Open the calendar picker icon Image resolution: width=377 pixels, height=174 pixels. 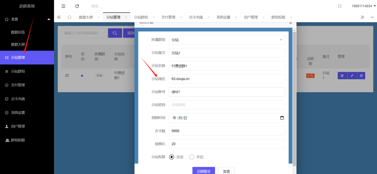tap(282, 118)
